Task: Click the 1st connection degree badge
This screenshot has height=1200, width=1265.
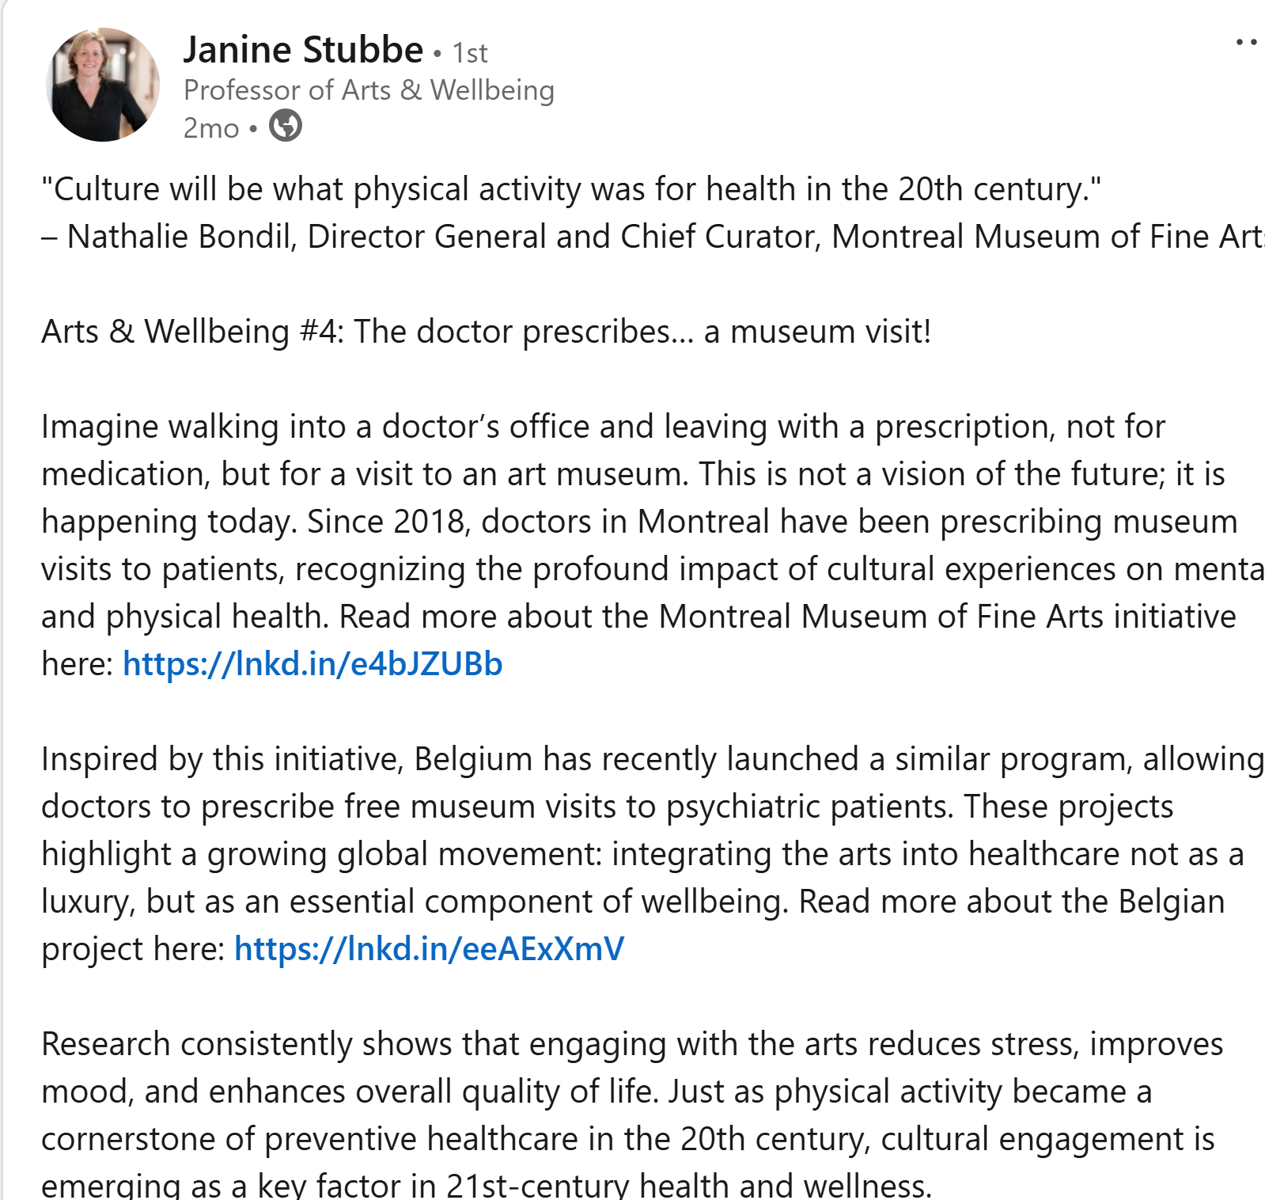Action: click(x=470, y=53)
